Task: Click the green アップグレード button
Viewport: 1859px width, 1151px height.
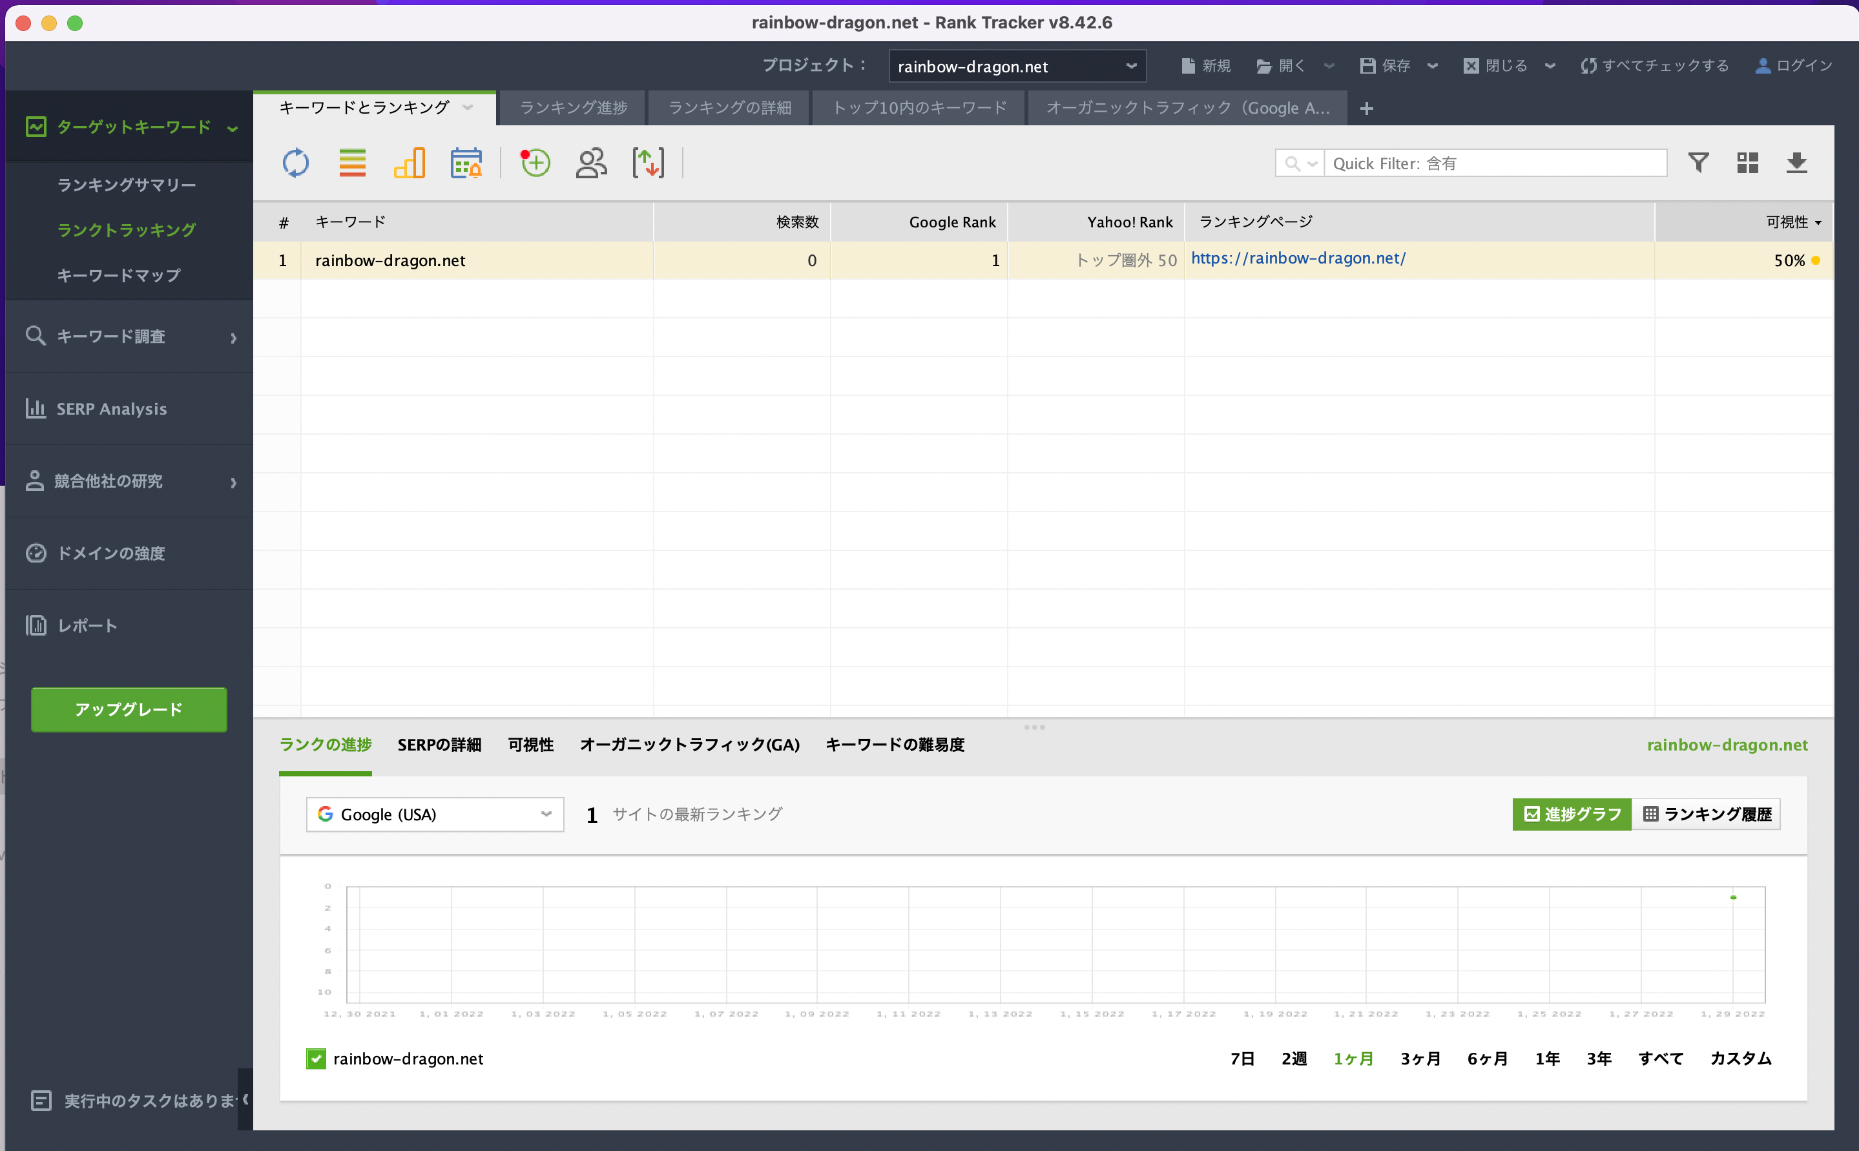Action: 129,709
